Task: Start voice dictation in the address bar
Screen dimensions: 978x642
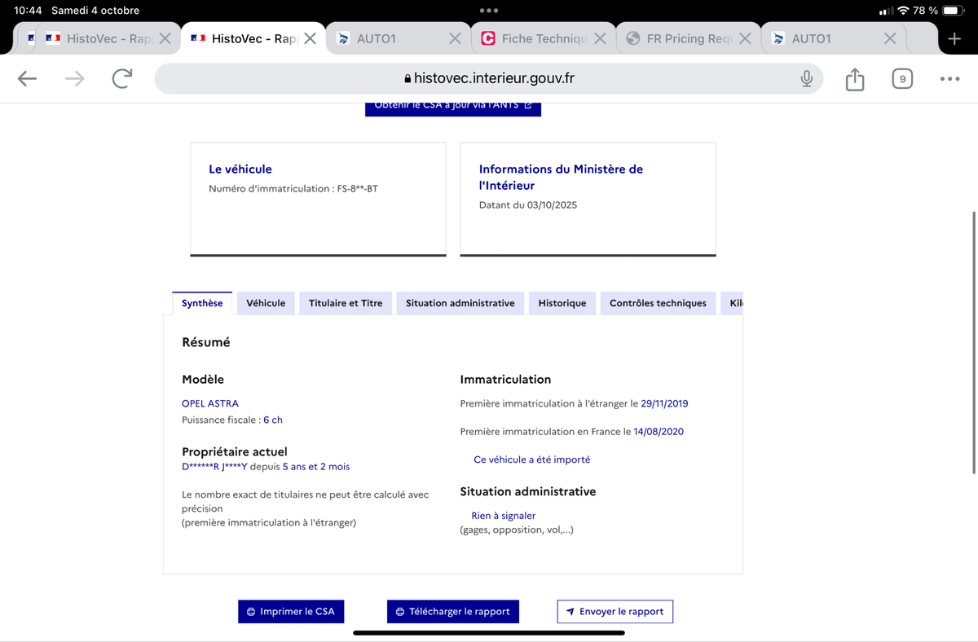Action: click(x=806, y=79)
